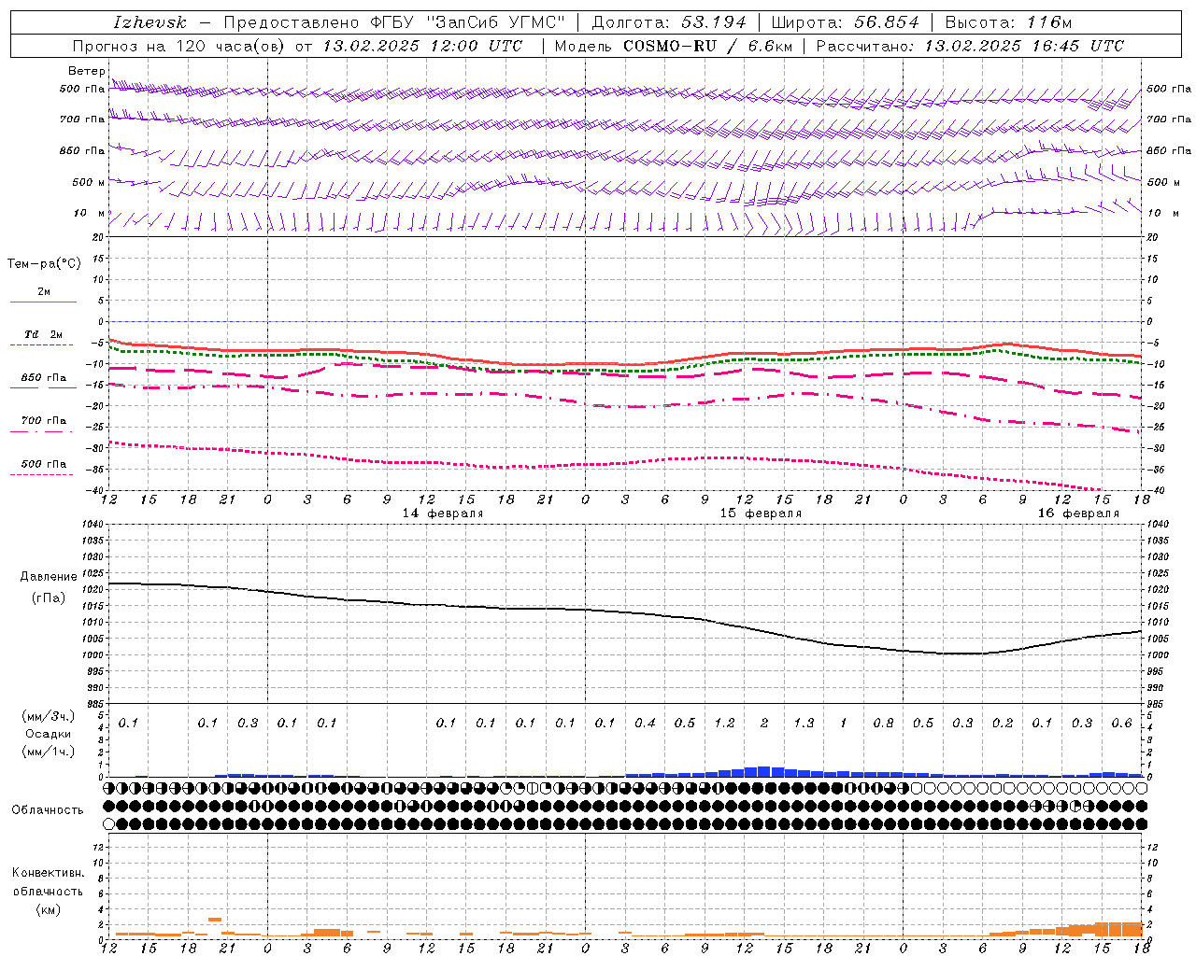
Task: Click the precipitation value "0.8"
Action: 883,723
